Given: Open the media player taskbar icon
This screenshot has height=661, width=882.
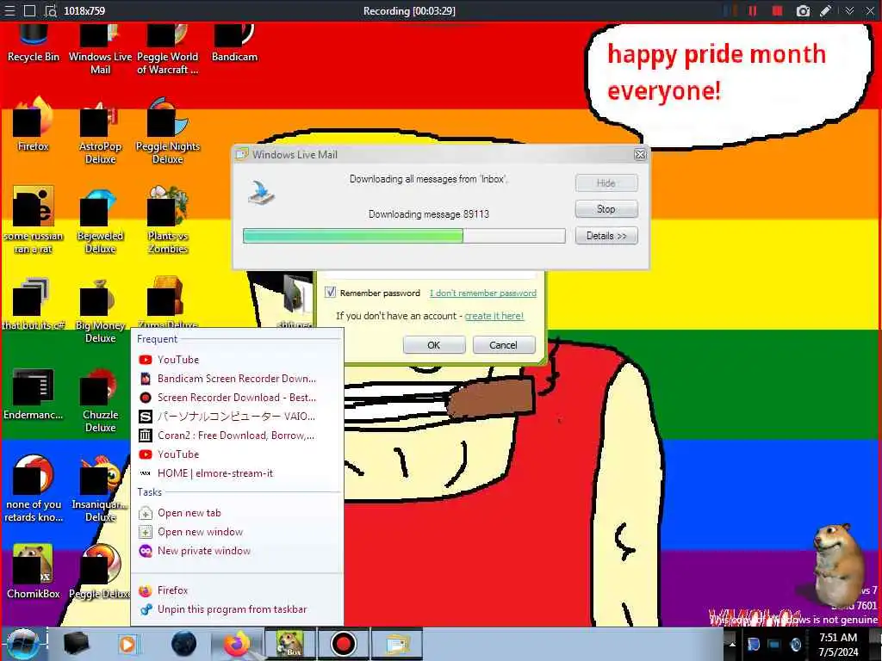Looking at the screenshot, I should coord(127,644).
